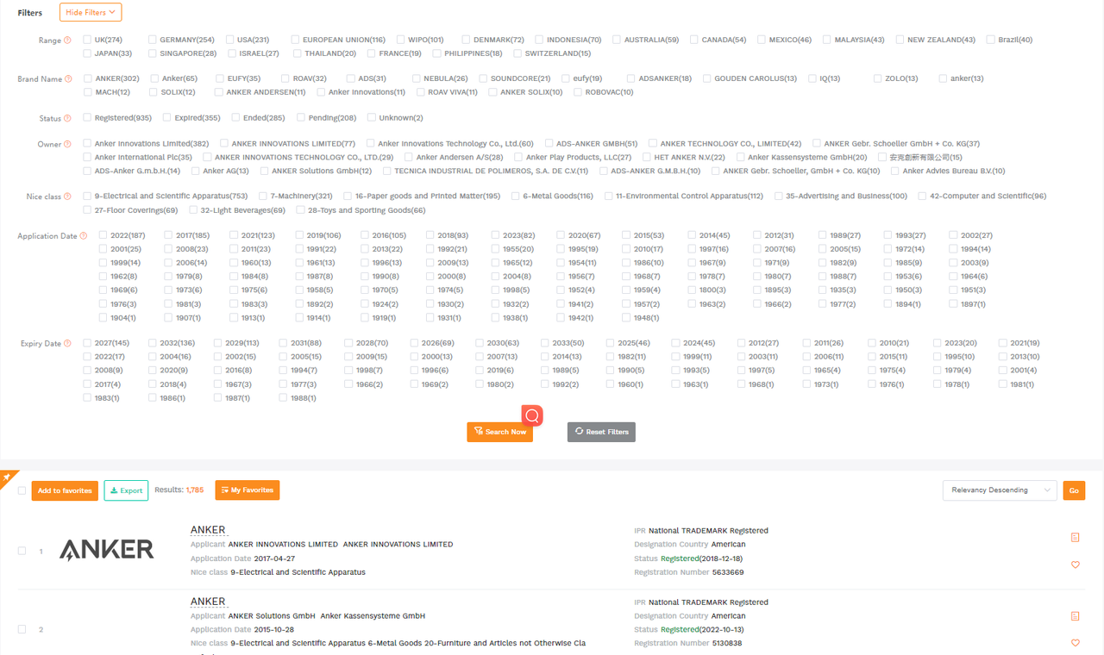The width and height of the screenshot is (1104, 655).
Task: Check the Unknown(2) status filter
Action: pyautogui.click(x=372, y=117)
